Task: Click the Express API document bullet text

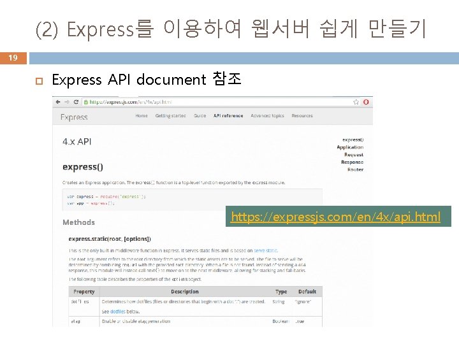Action: tap(147, 79)
